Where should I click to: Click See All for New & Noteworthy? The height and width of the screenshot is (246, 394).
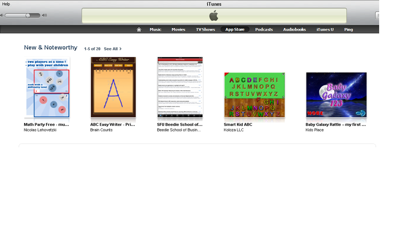click(x=113, y=49)
